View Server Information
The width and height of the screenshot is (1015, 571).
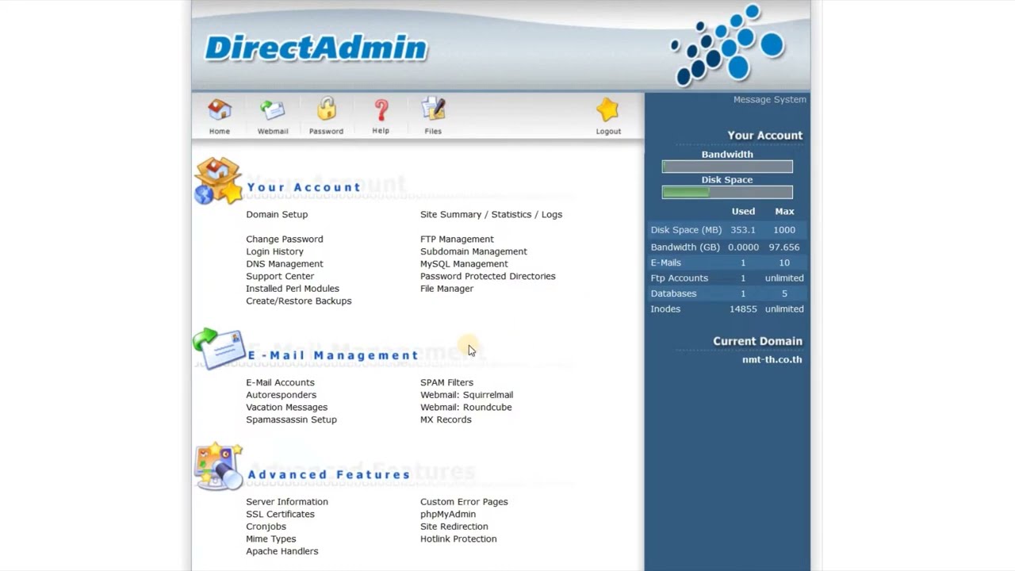point(287,502)
